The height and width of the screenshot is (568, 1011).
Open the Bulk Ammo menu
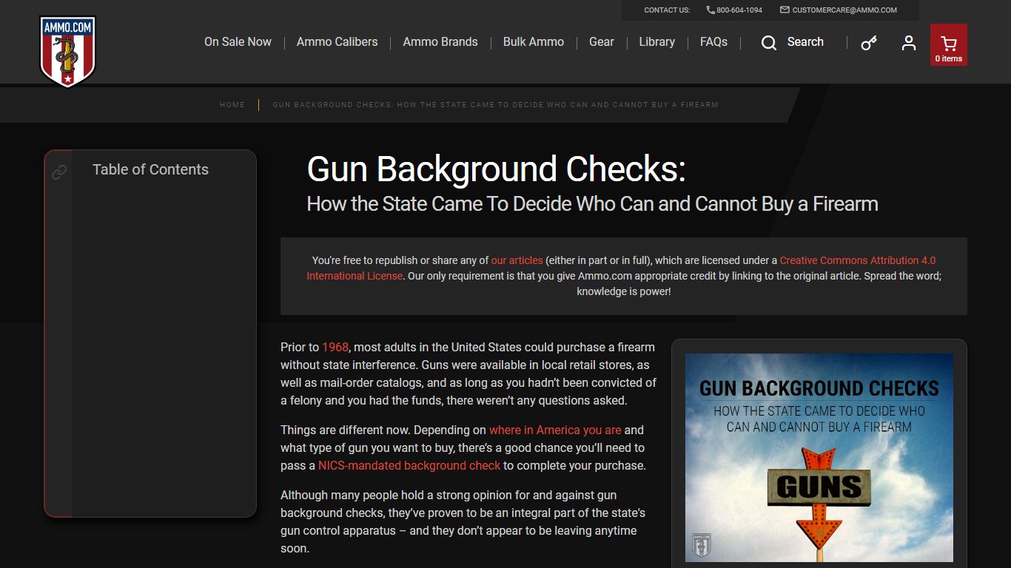pyautogui.click(x=534, y=42)
